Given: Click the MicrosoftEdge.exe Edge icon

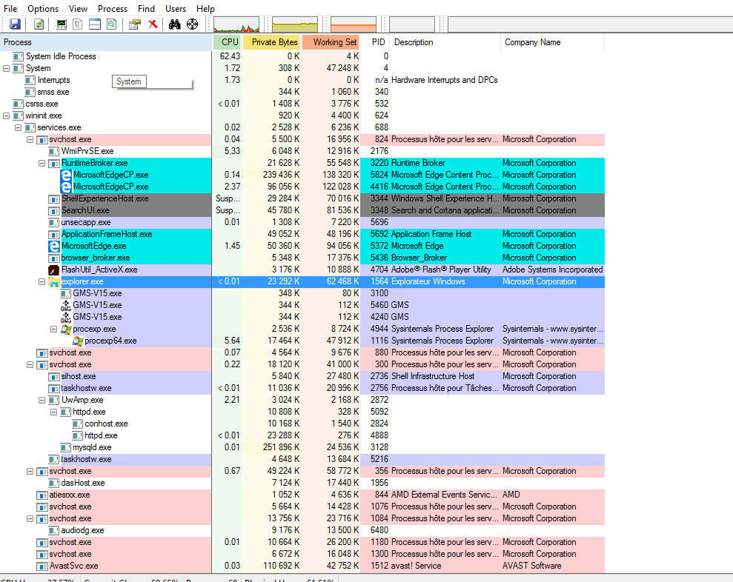Looking at the screenshot, I should tap(54, 246).
